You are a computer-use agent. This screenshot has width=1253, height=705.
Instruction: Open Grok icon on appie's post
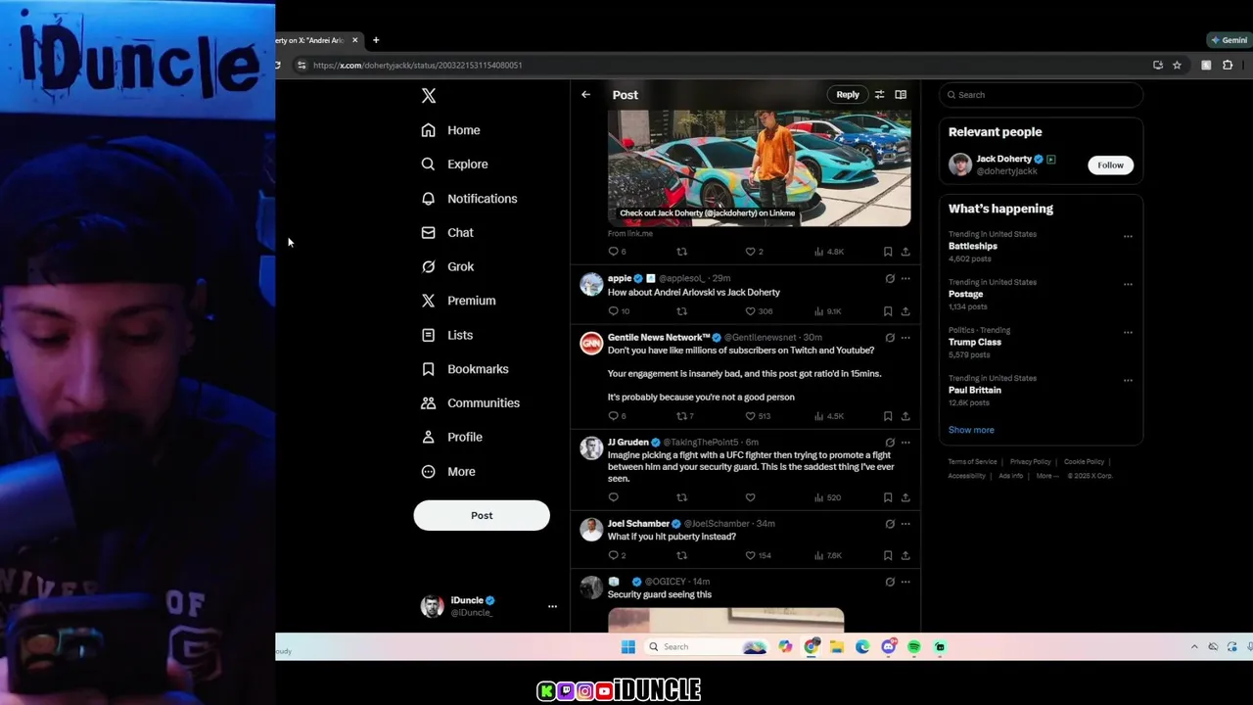pos(890,278)
